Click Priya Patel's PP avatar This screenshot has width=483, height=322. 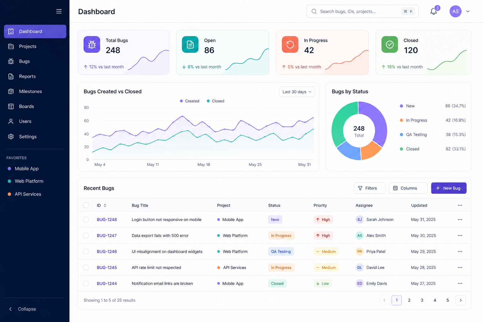[359, 252]
